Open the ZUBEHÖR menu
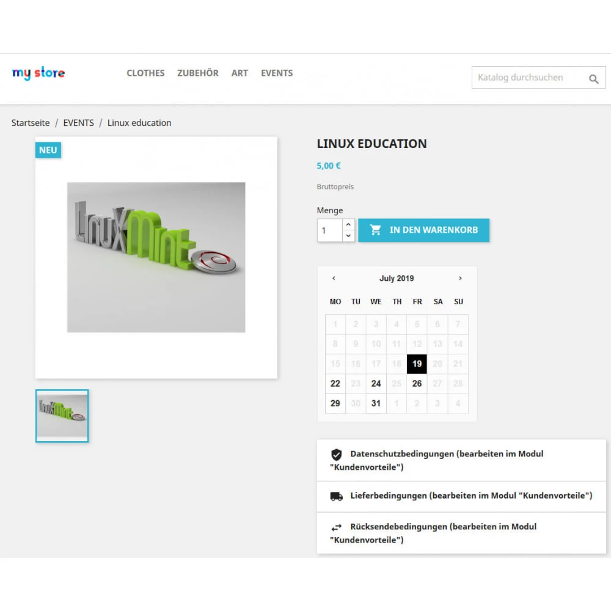The height and width of the screenshot is (611, 611). (197, 73)
